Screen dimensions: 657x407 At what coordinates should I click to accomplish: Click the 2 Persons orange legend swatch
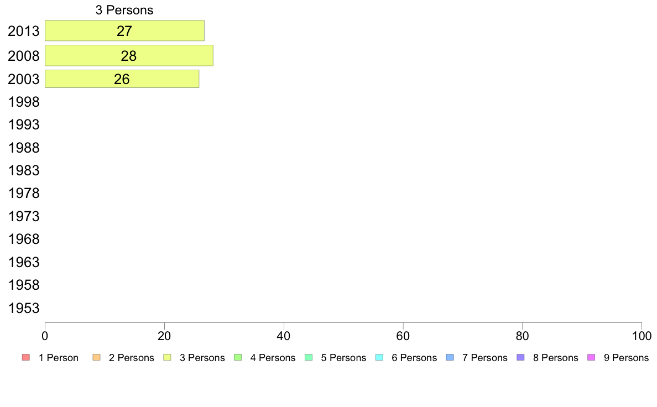click(x=96, y=358)
